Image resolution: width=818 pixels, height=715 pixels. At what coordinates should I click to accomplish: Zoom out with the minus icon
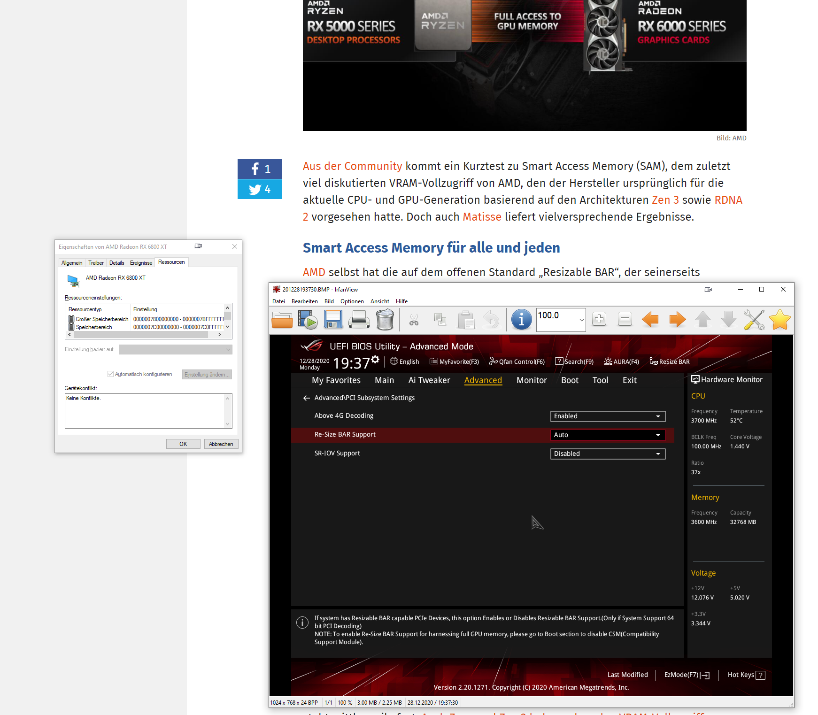625,319
